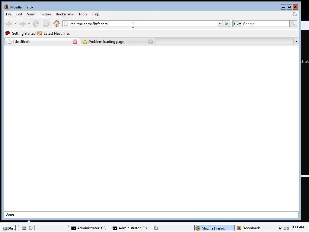Expand hidden system tray icons

point(280,228)
